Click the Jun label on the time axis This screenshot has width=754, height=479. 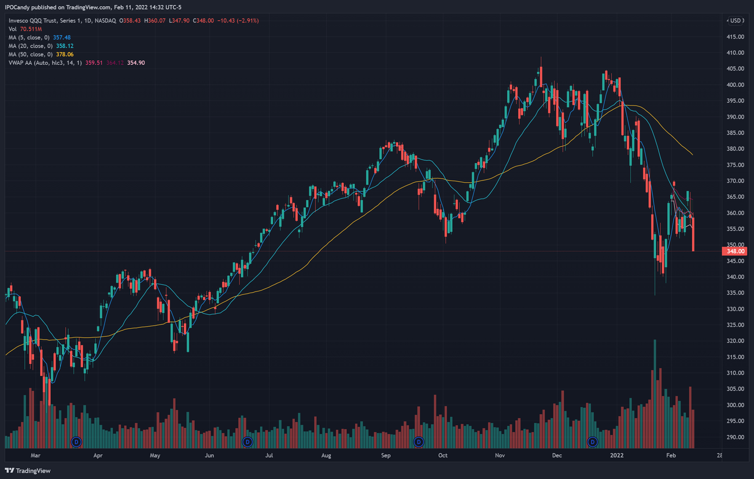[x=209, y=456]
